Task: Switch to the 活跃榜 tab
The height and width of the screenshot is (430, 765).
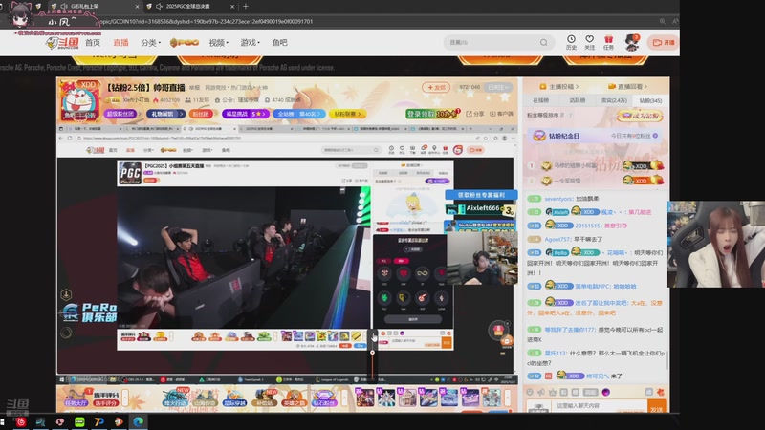Action: [578, 100]
